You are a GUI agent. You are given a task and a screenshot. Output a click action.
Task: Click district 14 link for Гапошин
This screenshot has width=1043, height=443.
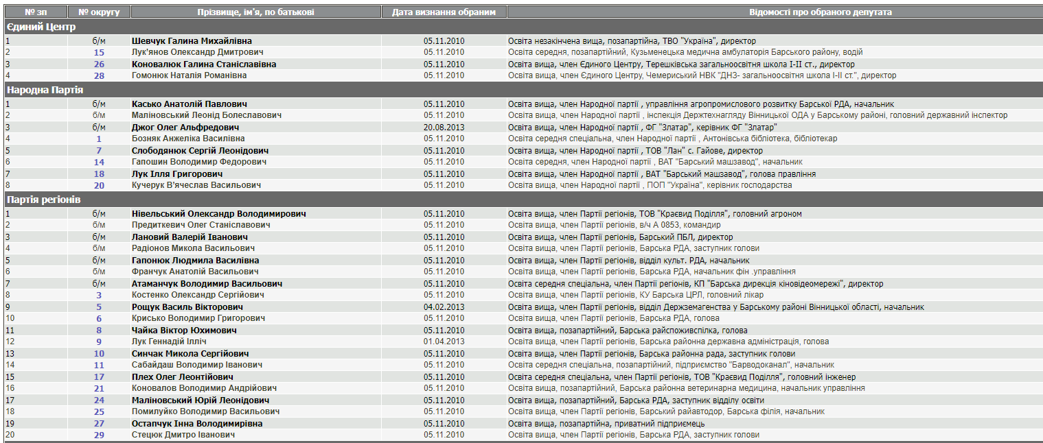(x=99, y=163)
